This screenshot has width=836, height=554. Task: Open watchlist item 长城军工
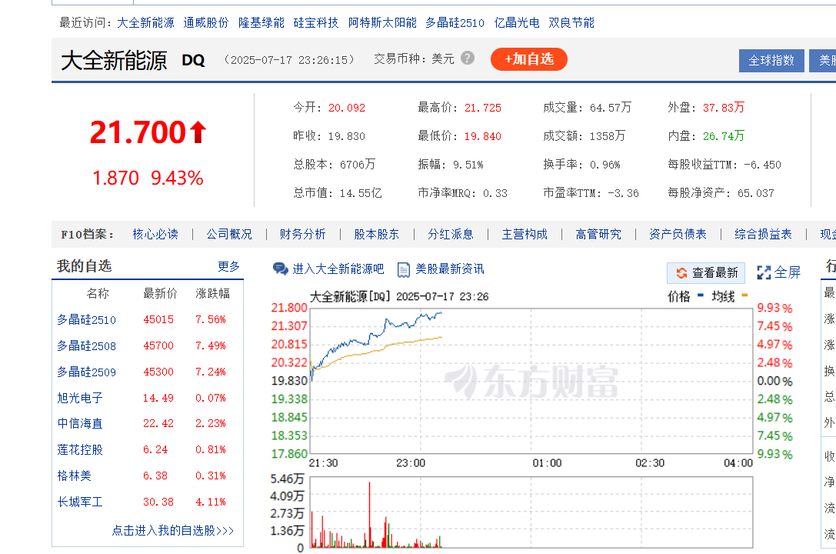80,502
